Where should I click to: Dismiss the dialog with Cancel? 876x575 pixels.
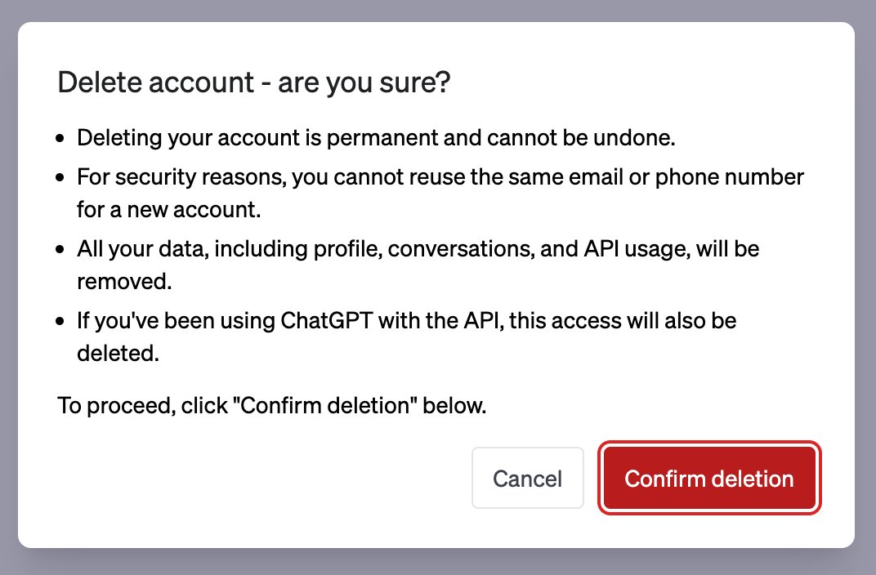click(527, 478)
